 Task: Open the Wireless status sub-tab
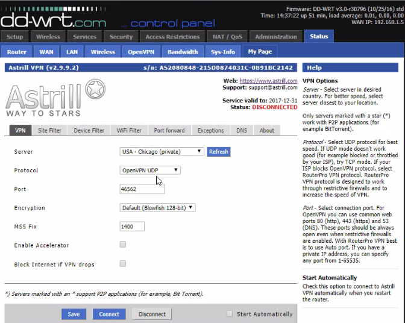103,52
